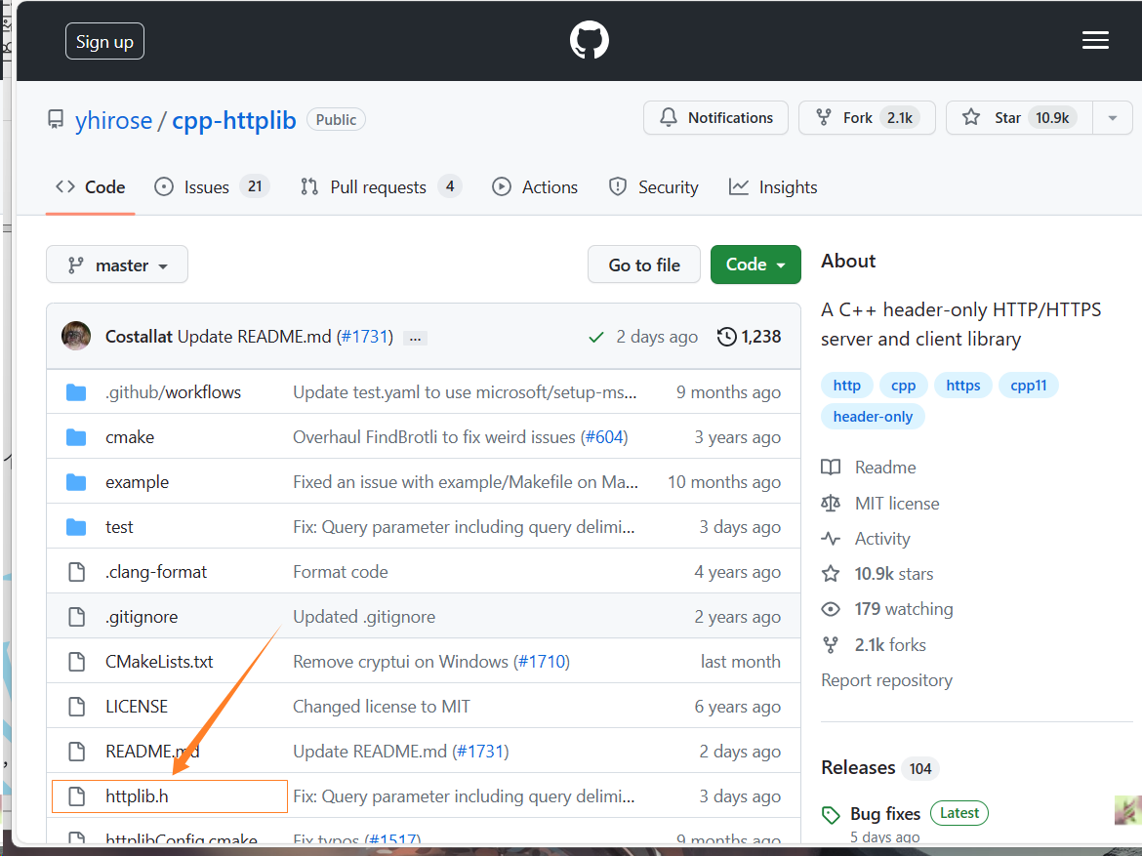1142x856 pixels.
Task: Open the Updated .gitignore commit message
Action: pos(364,617)
